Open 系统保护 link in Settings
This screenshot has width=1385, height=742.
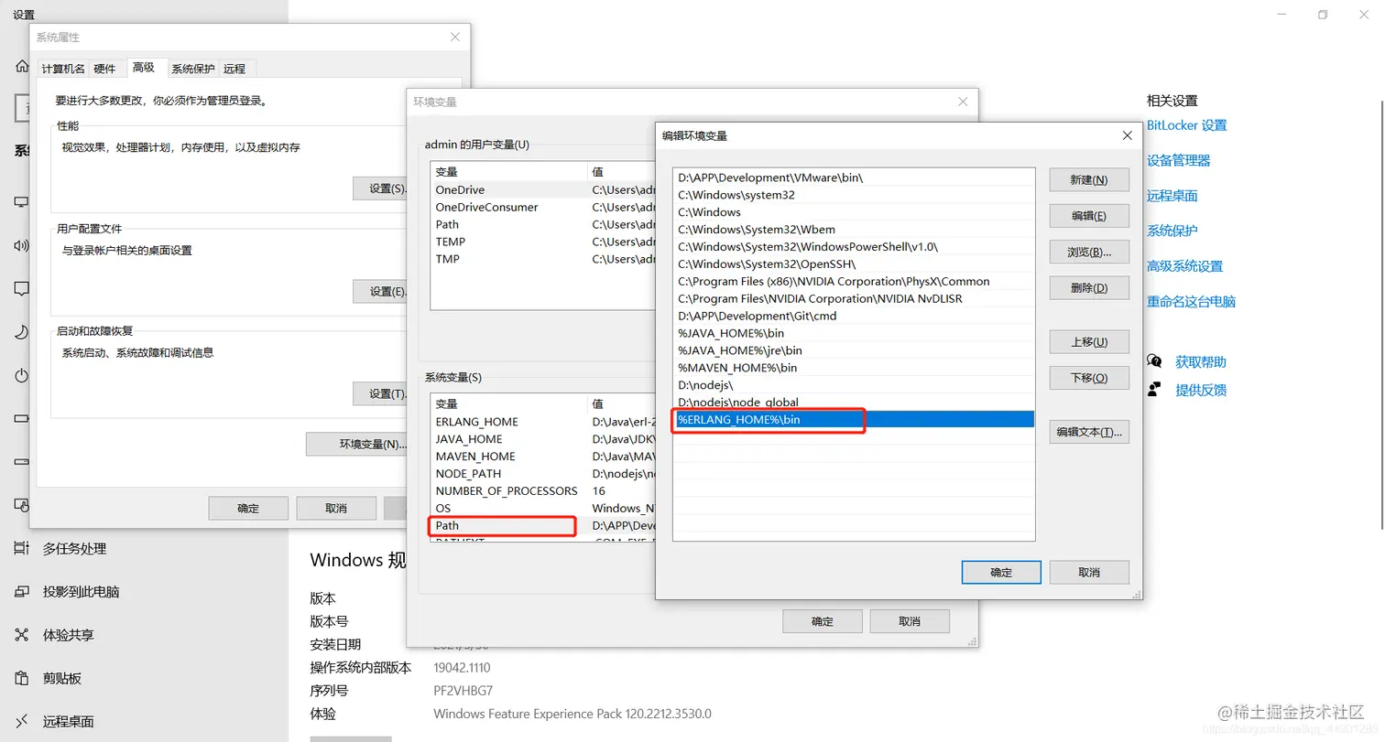tap(1172, 231)
